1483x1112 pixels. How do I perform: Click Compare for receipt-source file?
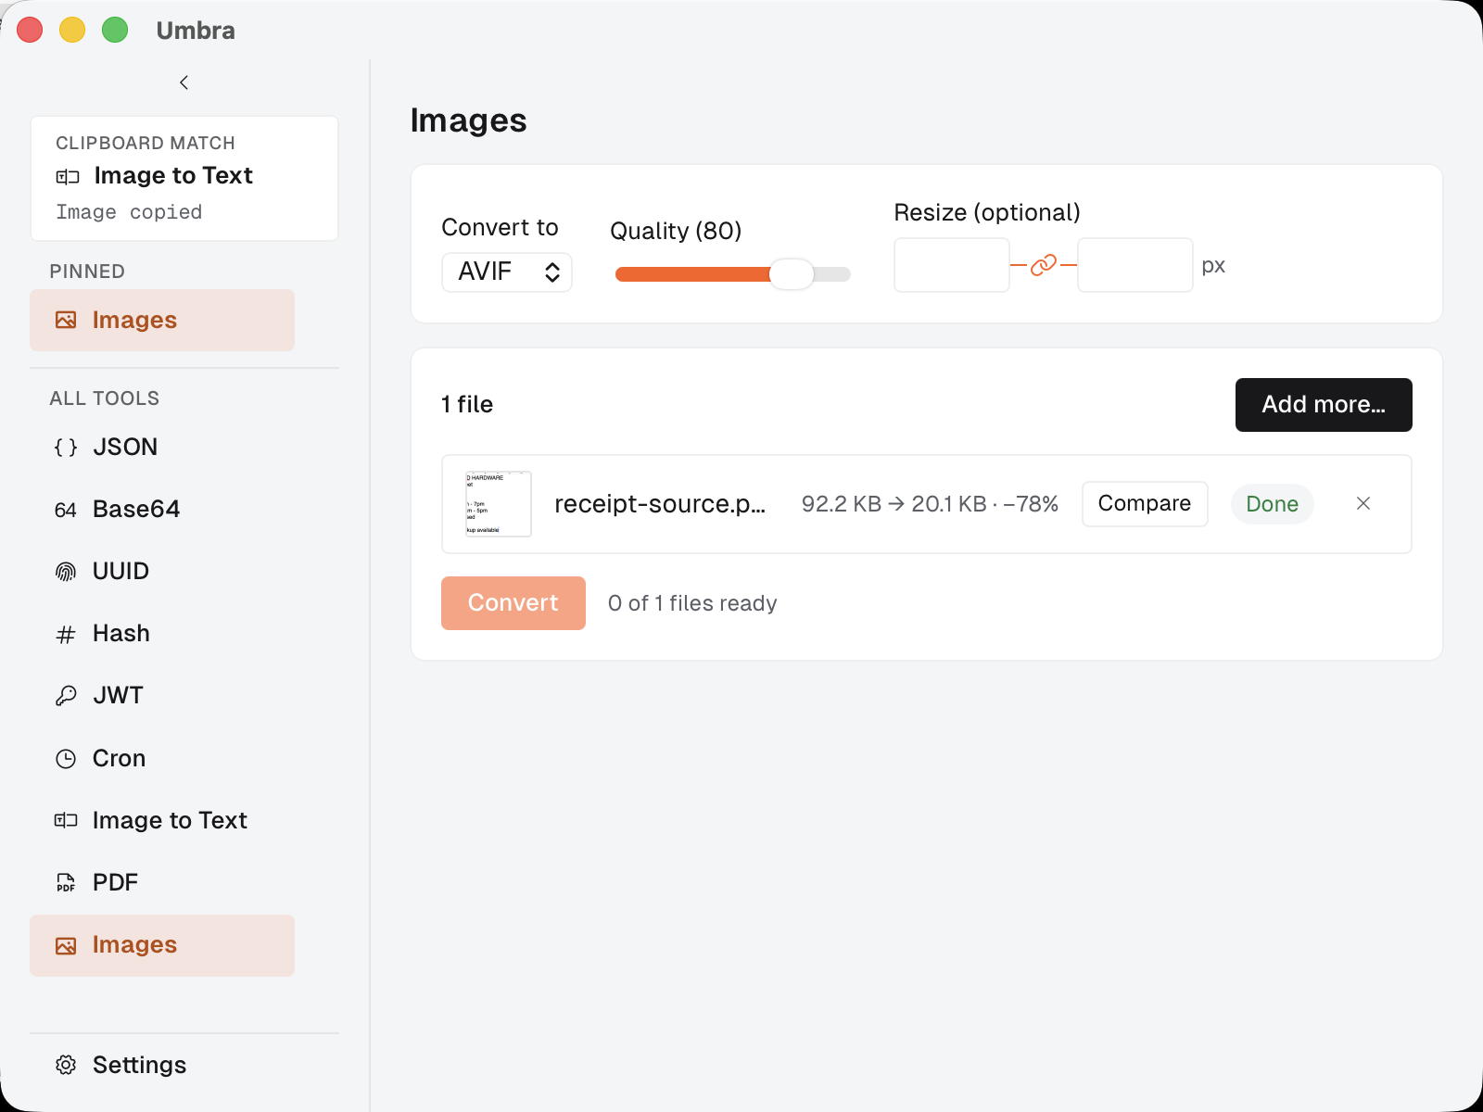pyautogui.click(x=1145, y=503)
